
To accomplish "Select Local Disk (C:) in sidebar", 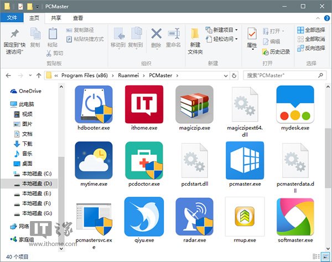I will coord(33,174).
